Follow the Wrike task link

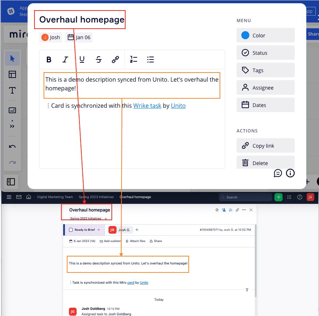(x=147, y=106)
